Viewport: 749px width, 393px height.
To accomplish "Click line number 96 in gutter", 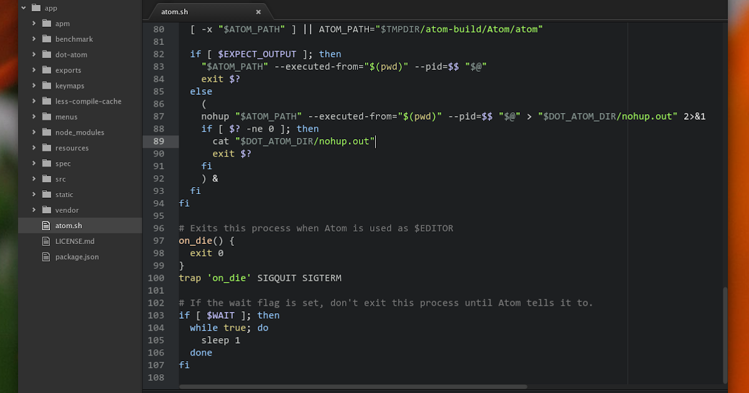I will pyautogui.click(x=159, y=228).
